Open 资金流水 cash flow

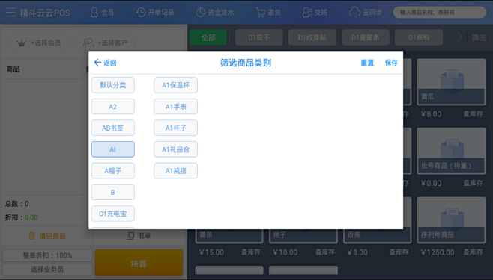click(215, 13)
